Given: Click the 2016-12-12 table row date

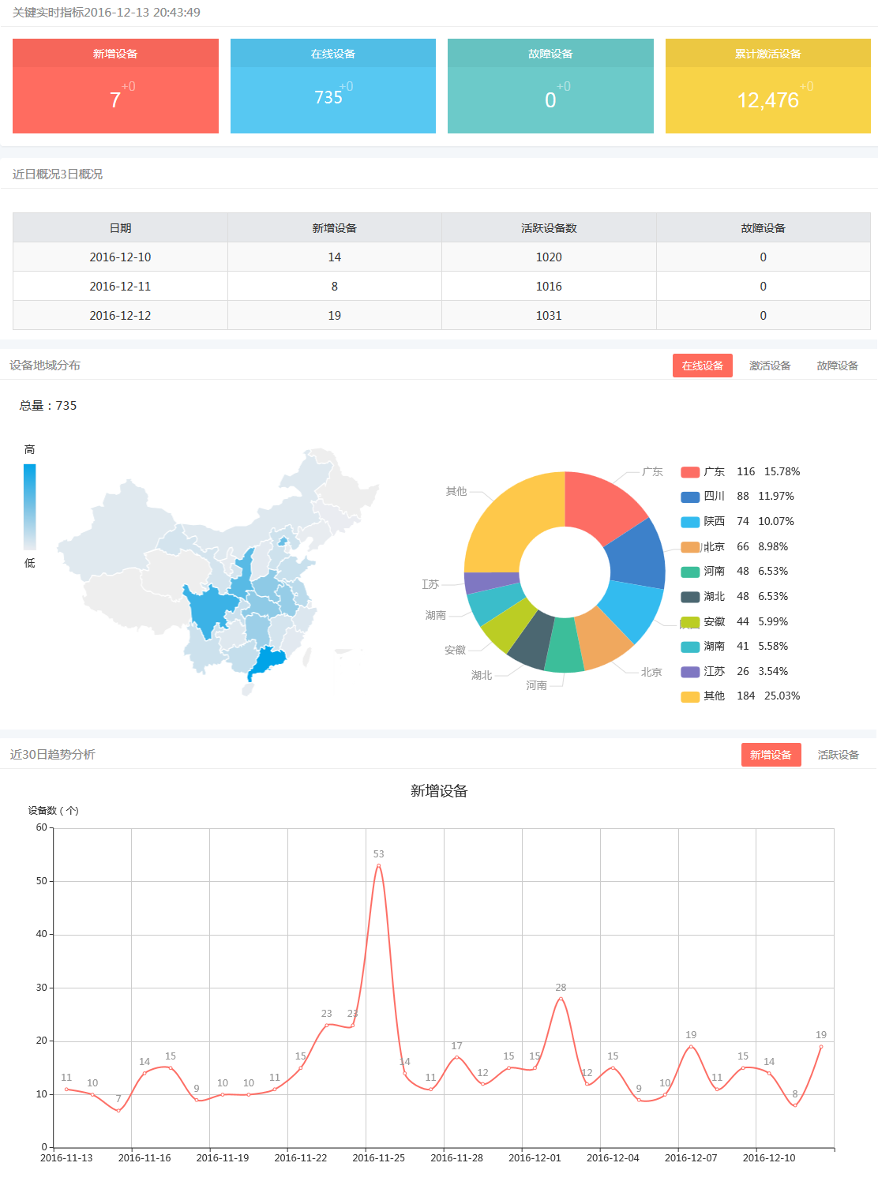Looking at the screenshot, I should click(x=120, y=316).
